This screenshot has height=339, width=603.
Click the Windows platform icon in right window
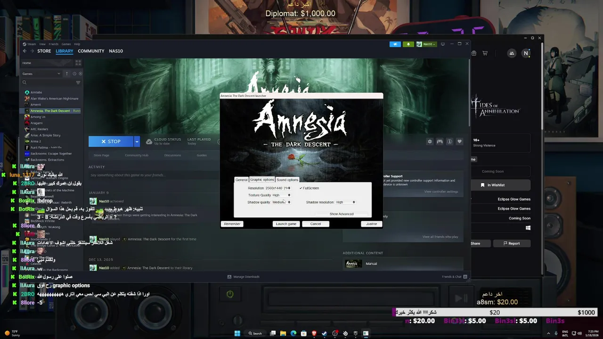pos(528,228)
